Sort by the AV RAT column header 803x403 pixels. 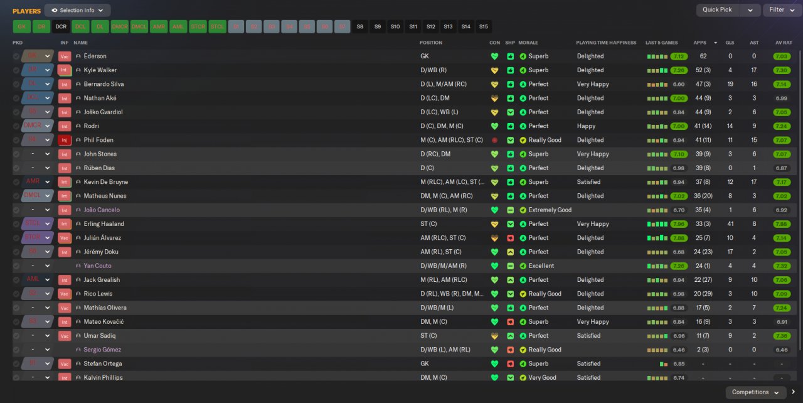(x=784, y=43)
